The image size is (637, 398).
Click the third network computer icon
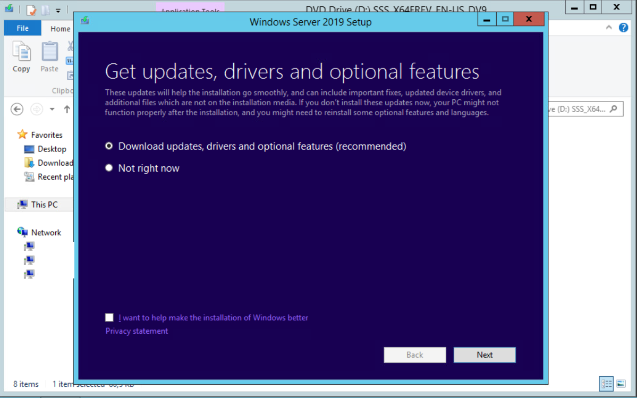(29, 274)
